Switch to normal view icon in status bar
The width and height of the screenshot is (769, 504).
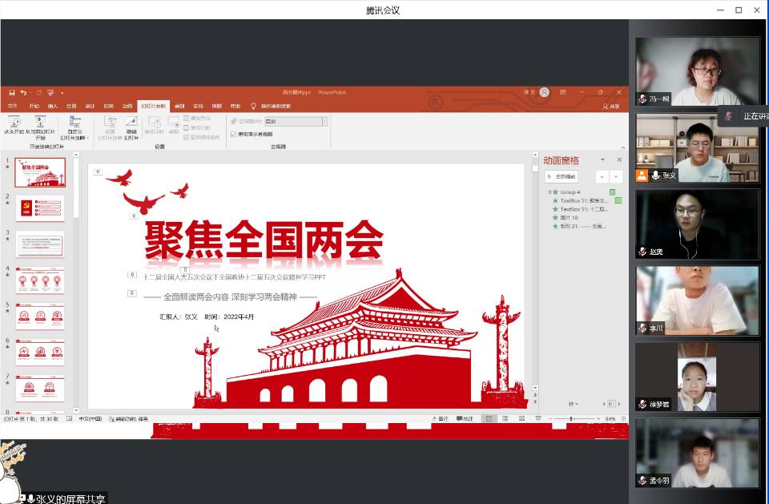pyautogui.click(x=489, y=418)
